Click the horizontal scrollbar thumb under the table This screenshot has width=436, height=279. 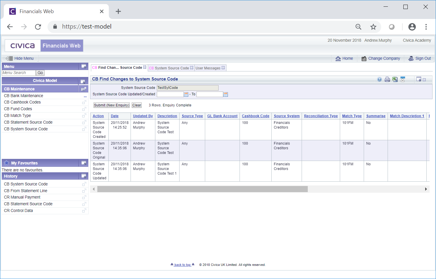[x=203, y=189]
